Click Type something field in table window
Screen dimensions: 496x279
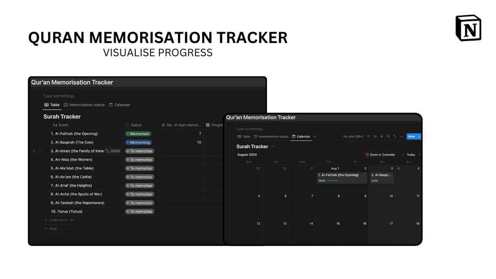point(60,96)
